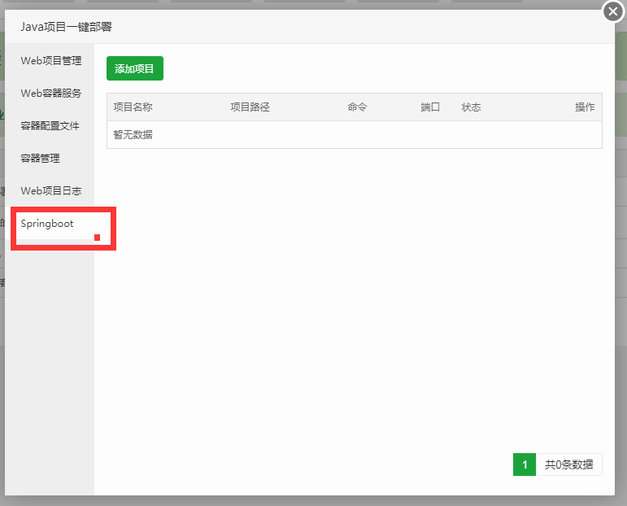Open the Web项目管理 tab

click(50, 60)
